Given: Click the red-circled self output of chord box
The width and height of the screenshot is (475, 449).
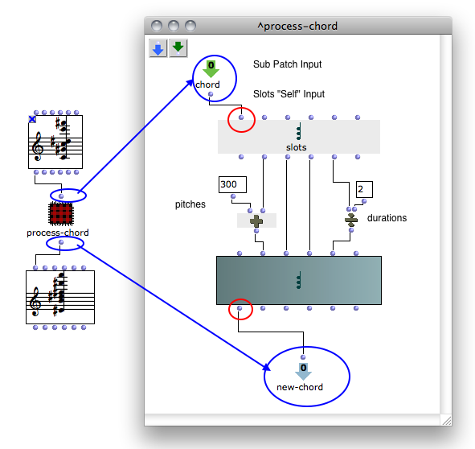Looking at the screenshot, I should [240, 308].
